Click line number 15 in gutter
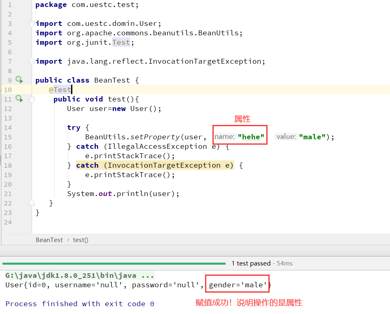This screenshot has height=314, width=390. click(8, 137)
